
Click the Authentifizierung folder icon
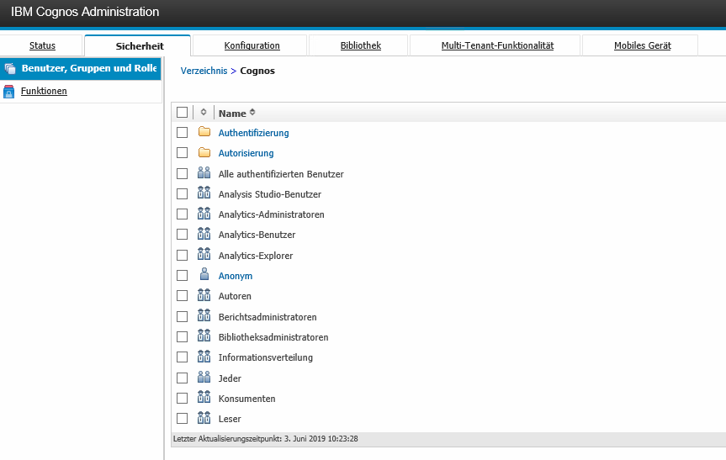pos(204,133)
